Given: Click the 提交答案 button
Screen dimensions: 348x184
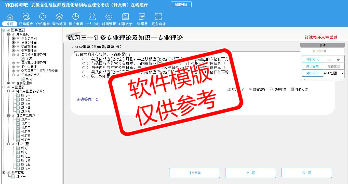Looking at the screenshot, I should tap(194, 173).
